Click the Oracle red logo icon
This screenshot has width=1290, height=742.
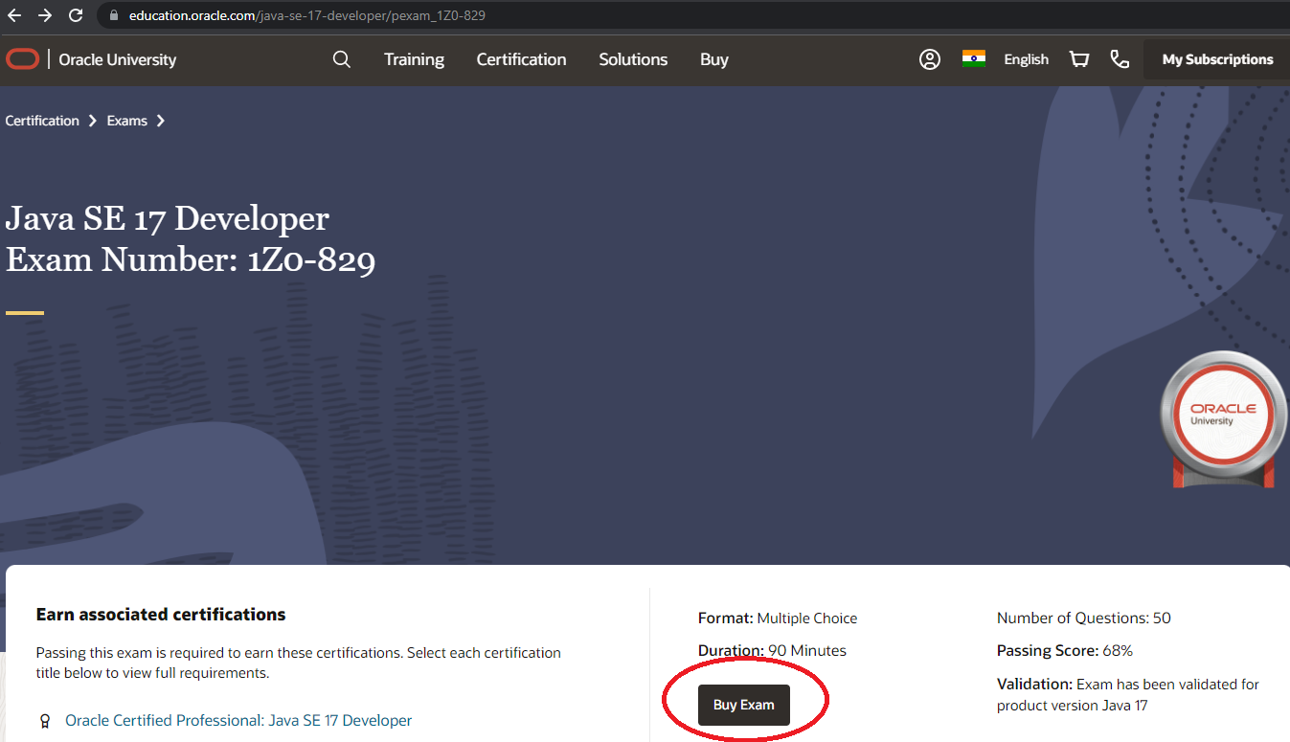point(23,59)
